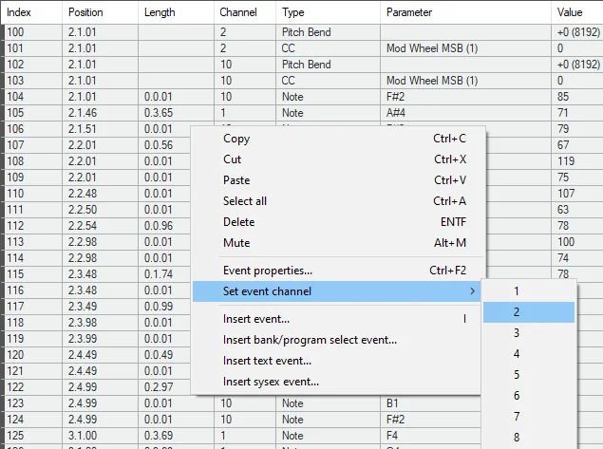Sort by the Position column header

point(100,12)
